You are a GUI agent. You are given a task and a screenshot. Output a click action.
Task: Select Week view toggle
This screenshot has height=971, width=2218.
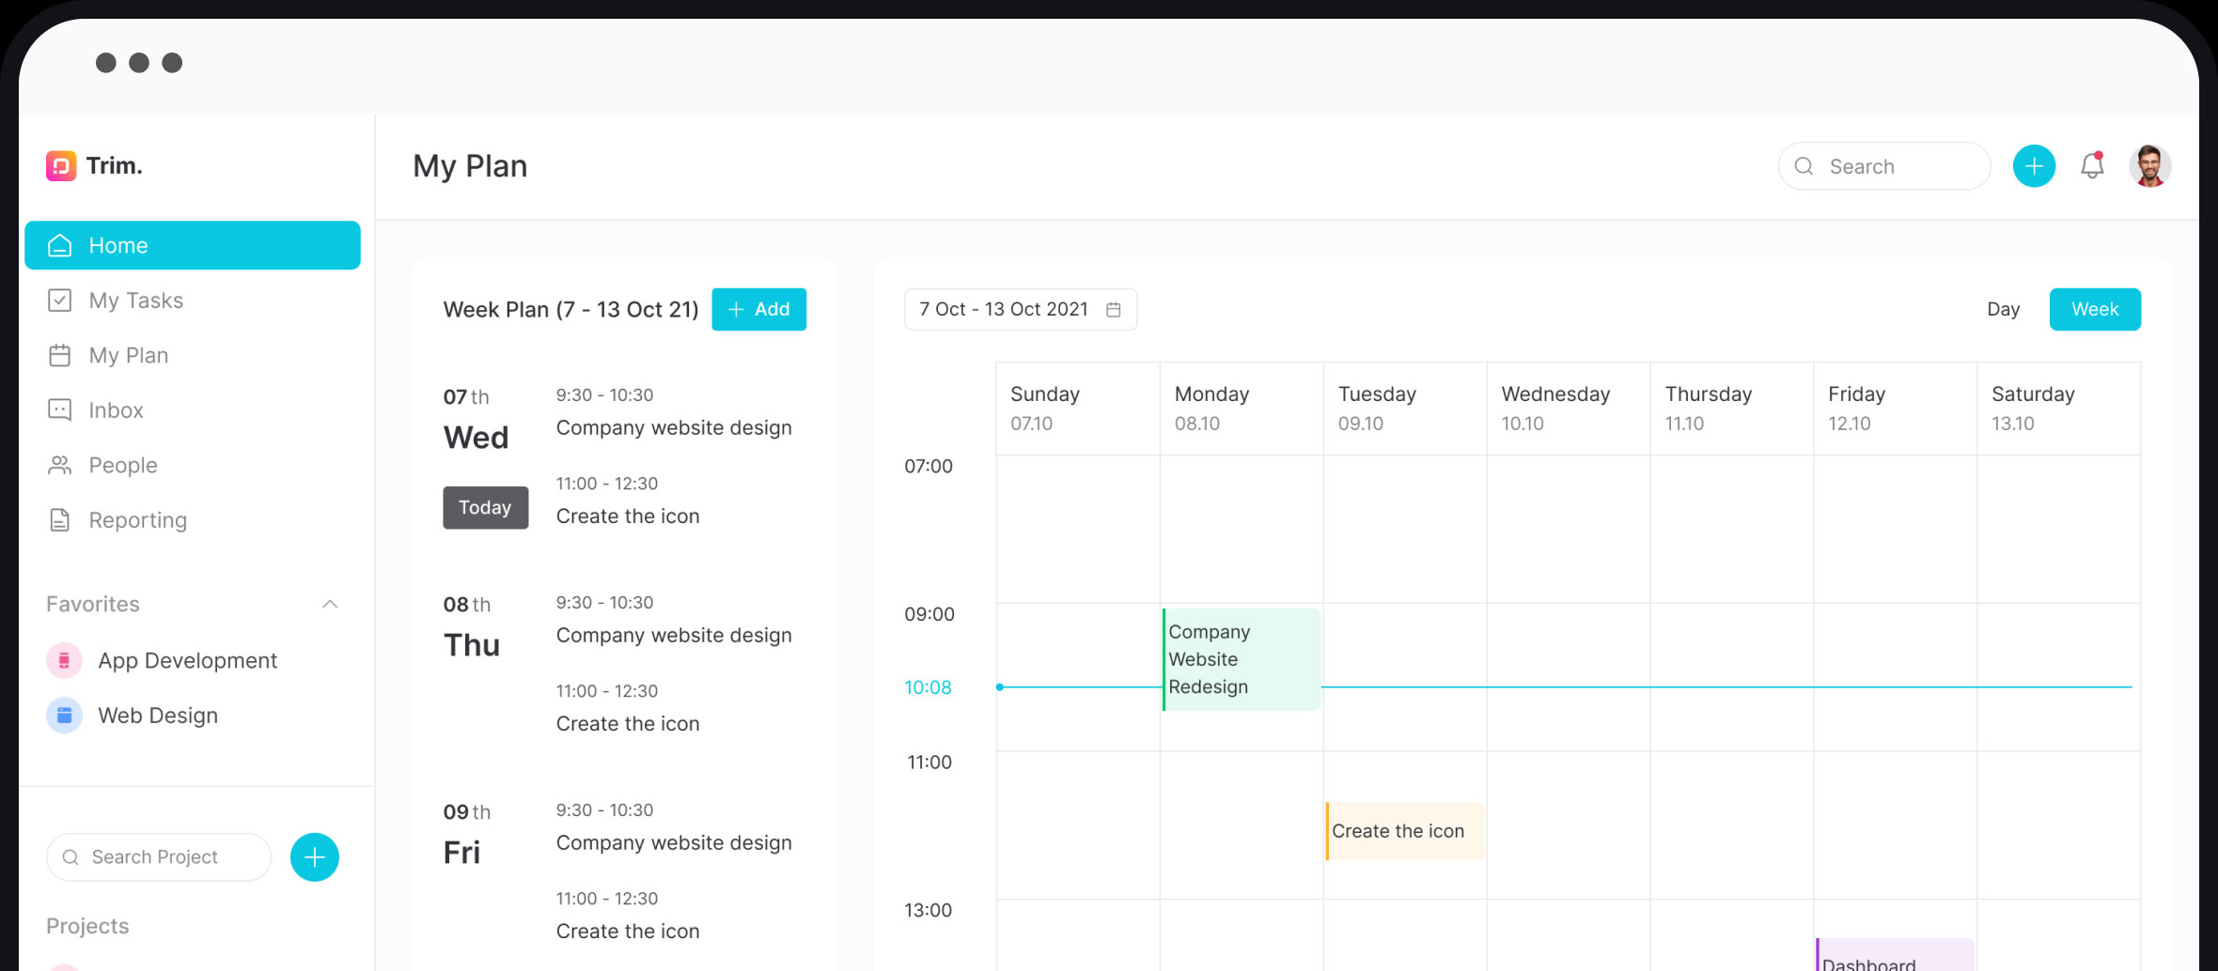point(2094,310)
